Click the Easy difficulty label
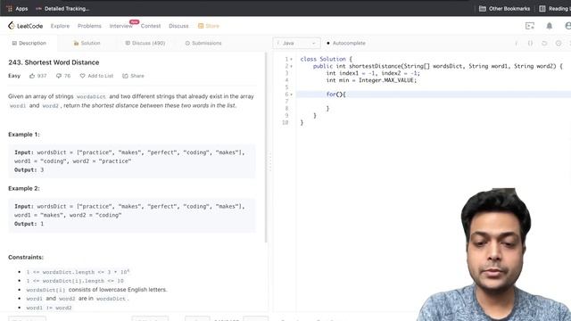Viewport: 571px width, 321px height. coord(14,76)
